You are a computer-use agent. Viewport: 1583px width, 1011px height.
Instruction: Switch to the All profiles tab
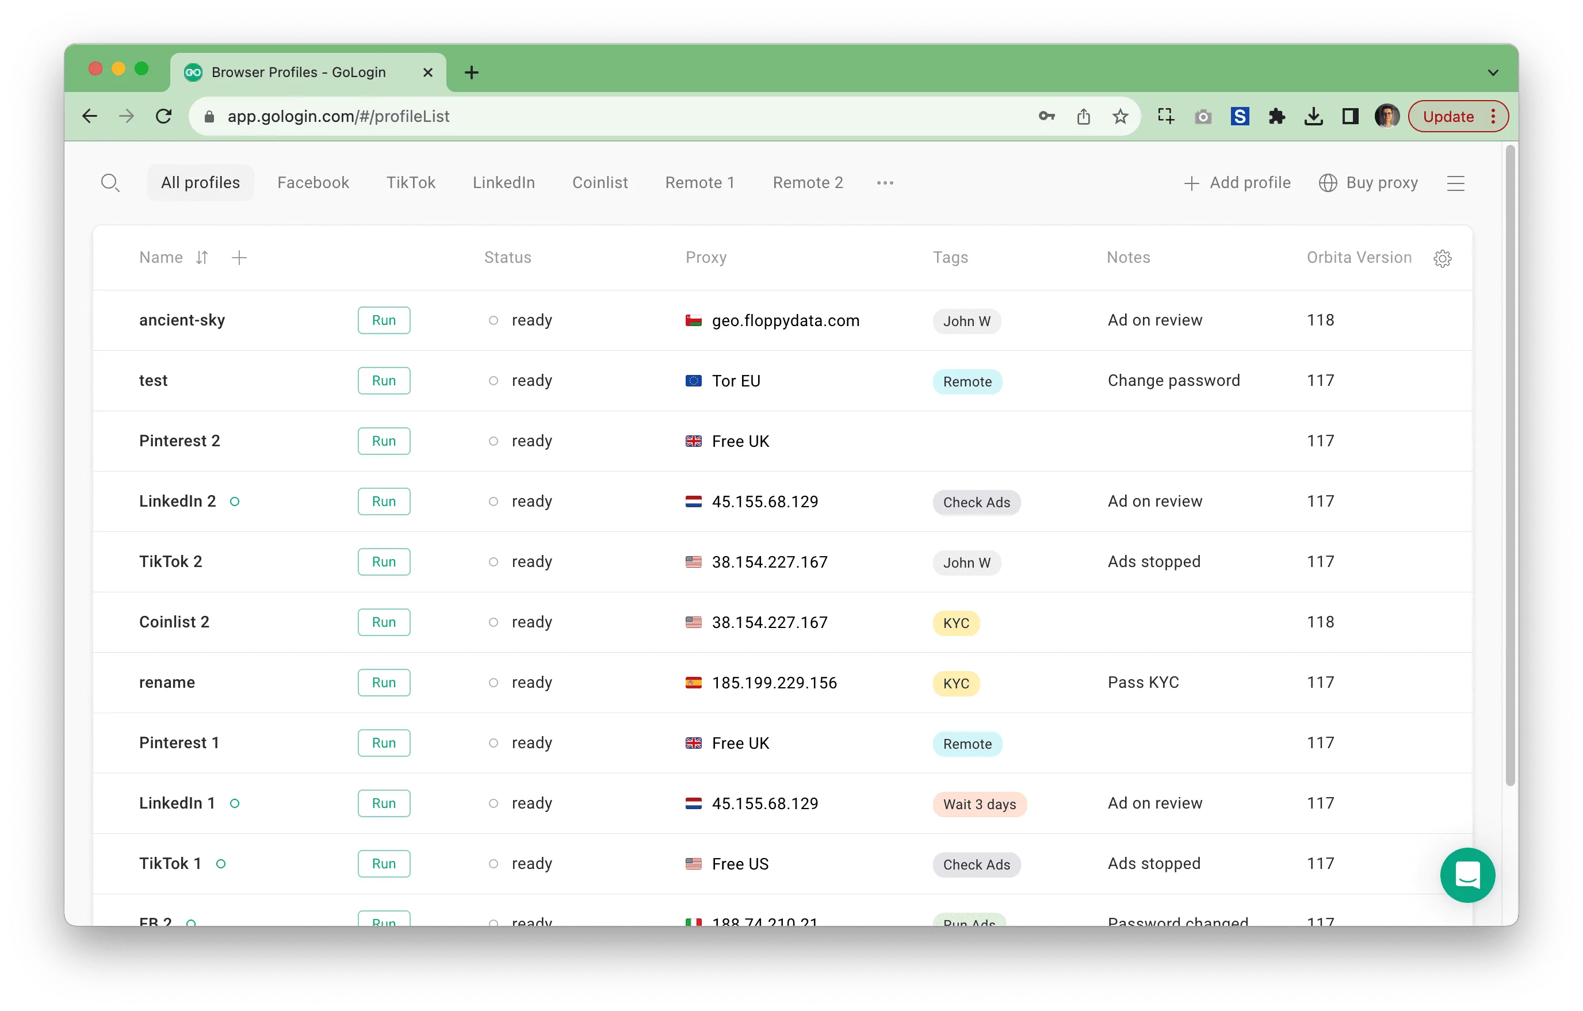coord(201,183)
